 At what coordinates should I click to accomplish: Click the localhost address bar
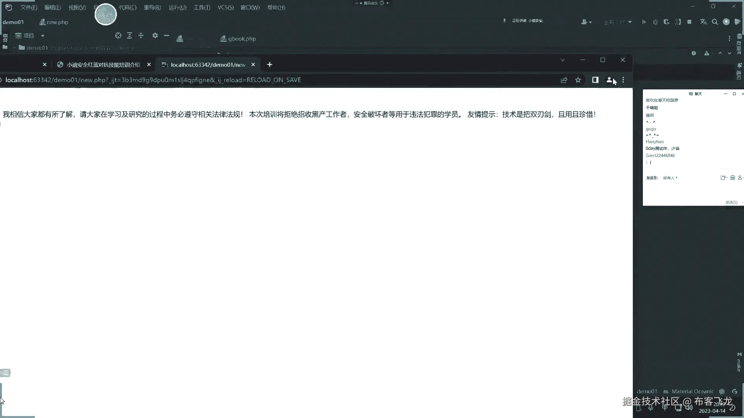(x=153, y=80)
